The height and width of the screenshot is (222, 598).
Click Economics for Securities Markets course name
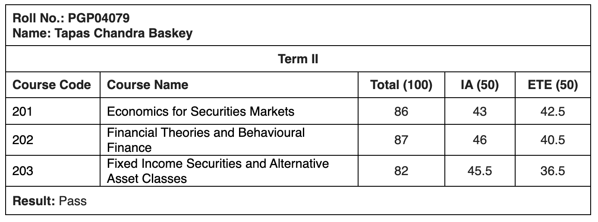201,111
